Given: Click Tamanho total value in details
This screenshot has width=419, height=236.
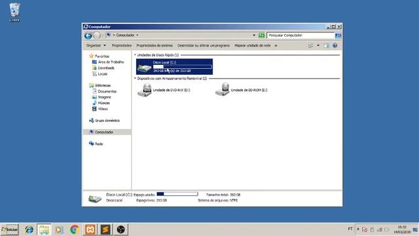Looking at the screenshot, I should pos(235,195).
